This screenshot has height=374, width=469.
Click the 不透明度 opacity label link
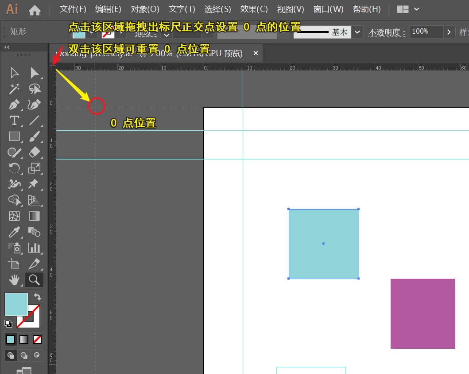(387, 32)
